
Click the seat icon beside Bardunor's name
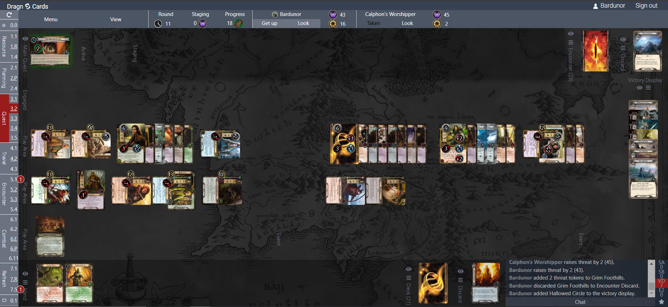pyautogui.click(x=275, y=14)
